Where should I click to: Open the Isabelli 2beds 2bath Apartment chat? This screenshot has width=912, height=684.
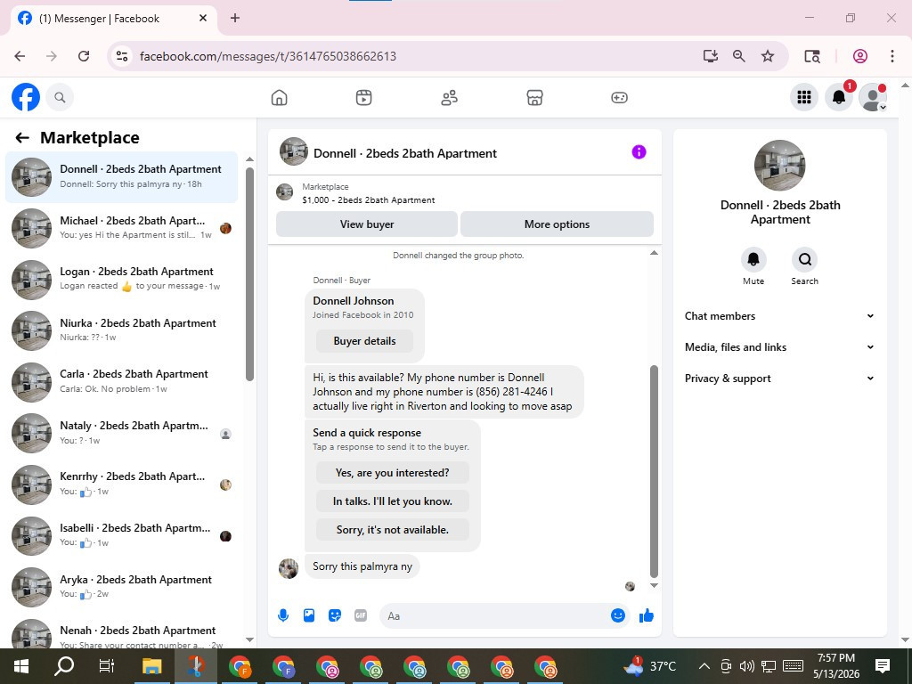point(121,535)
